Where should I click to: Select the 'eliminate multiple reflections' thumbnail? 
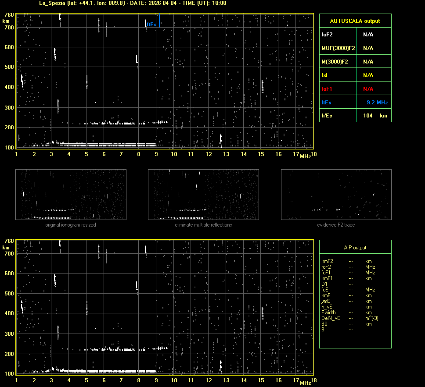pos(203,195)
